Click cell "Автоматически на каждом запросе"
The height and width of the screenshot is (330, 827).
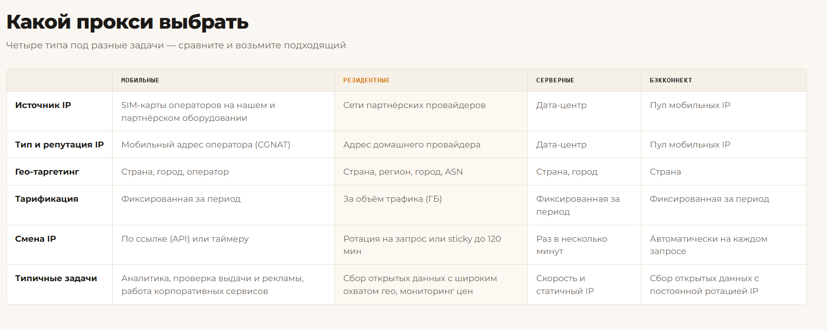708,245
